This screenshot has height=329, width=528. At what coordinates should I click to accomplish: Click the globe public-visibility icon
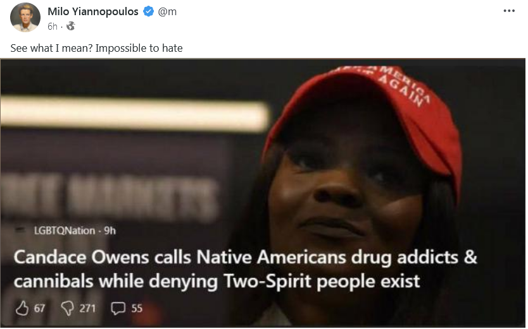click(70, 26)
